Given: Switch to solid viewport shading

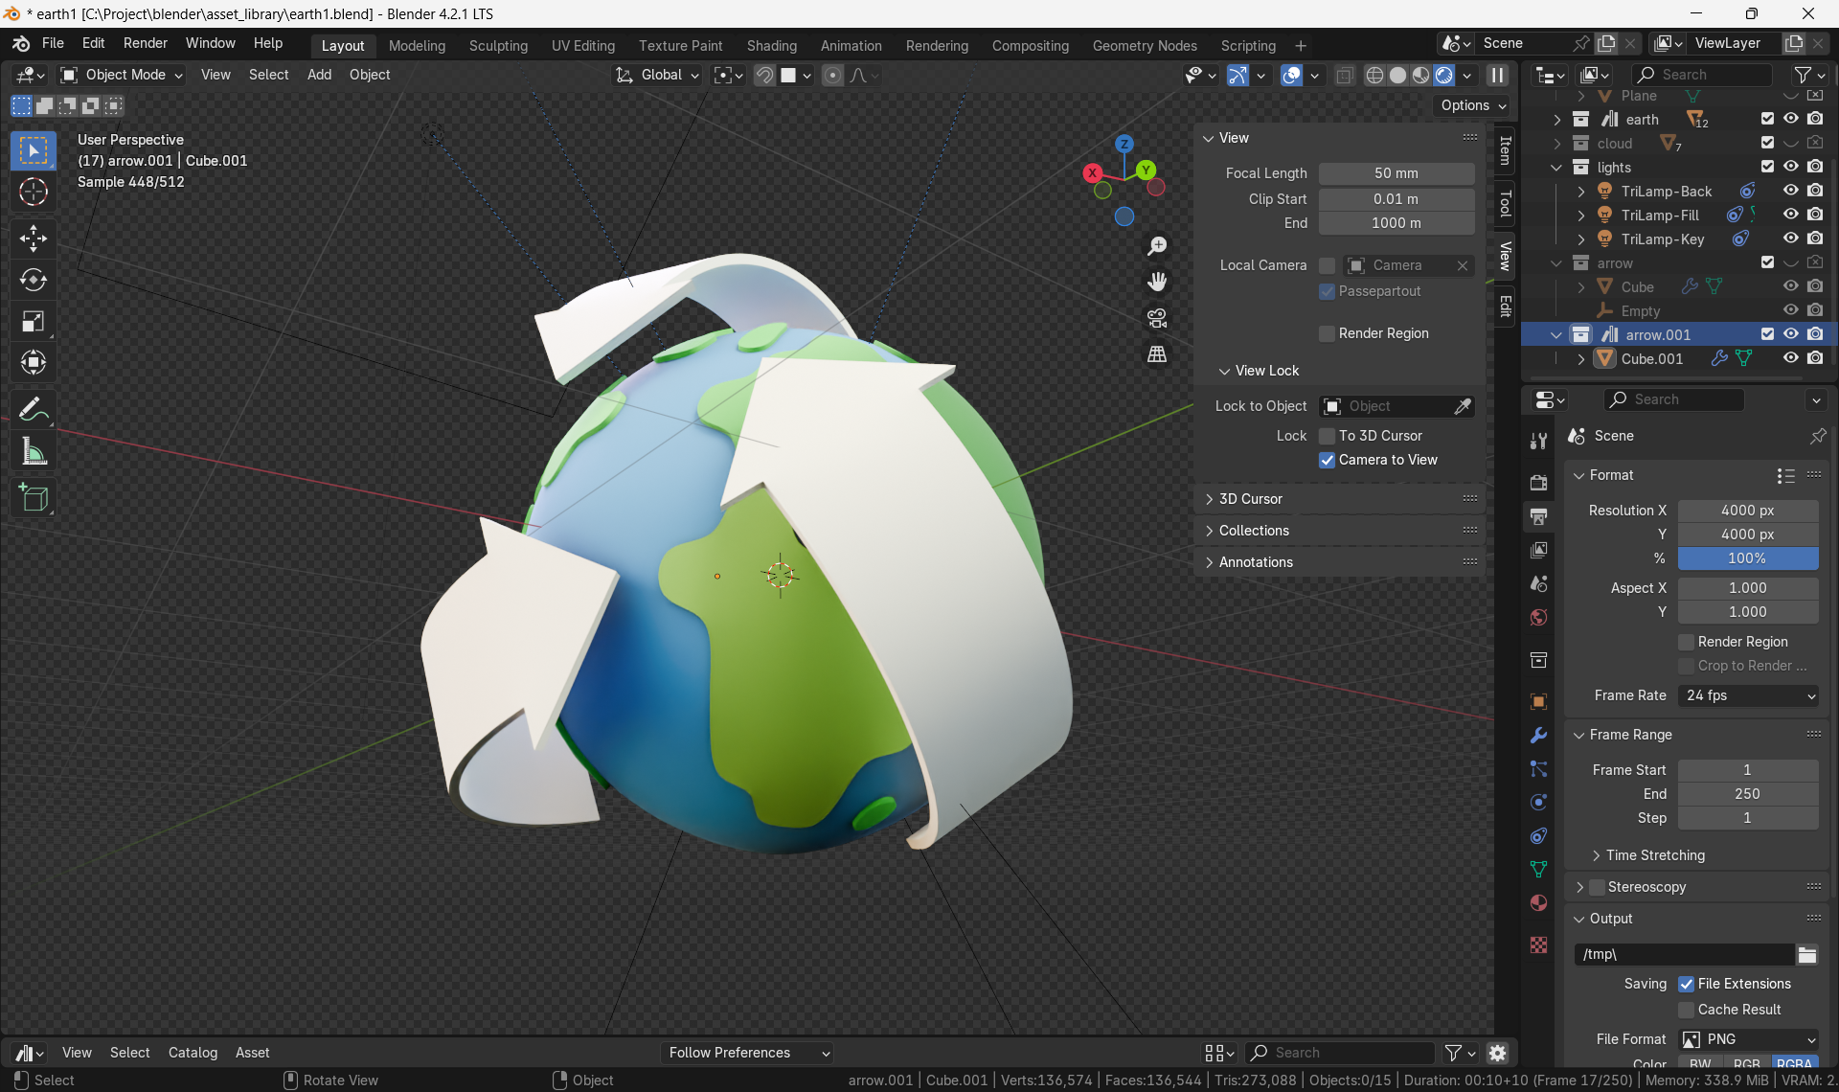Looking at the screenshot, I should 1397,75.
